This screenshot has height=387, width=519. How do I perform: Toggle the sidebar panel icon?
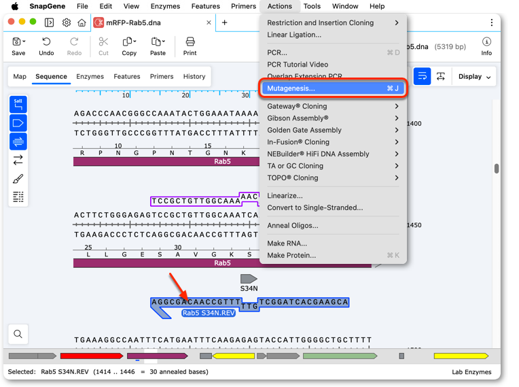pos(49,22)
